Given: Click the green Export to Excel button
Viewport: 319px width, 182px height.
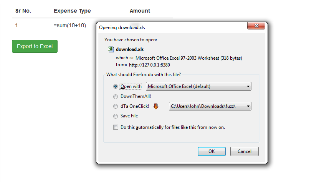Looking at the screenshot, I should coord(35,46).
